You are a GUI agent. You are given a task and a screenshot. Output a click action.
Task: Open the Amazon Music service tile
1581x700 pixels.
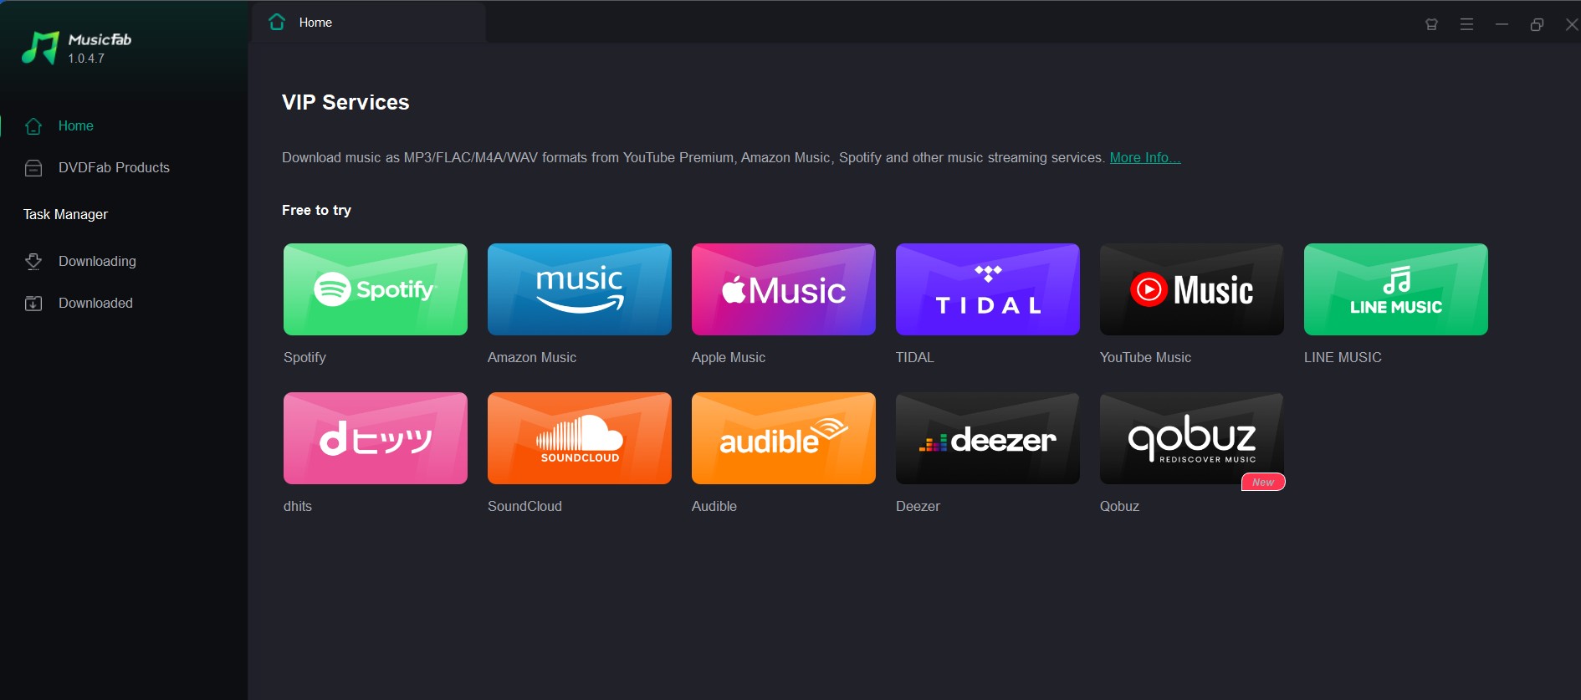point(580,289)
